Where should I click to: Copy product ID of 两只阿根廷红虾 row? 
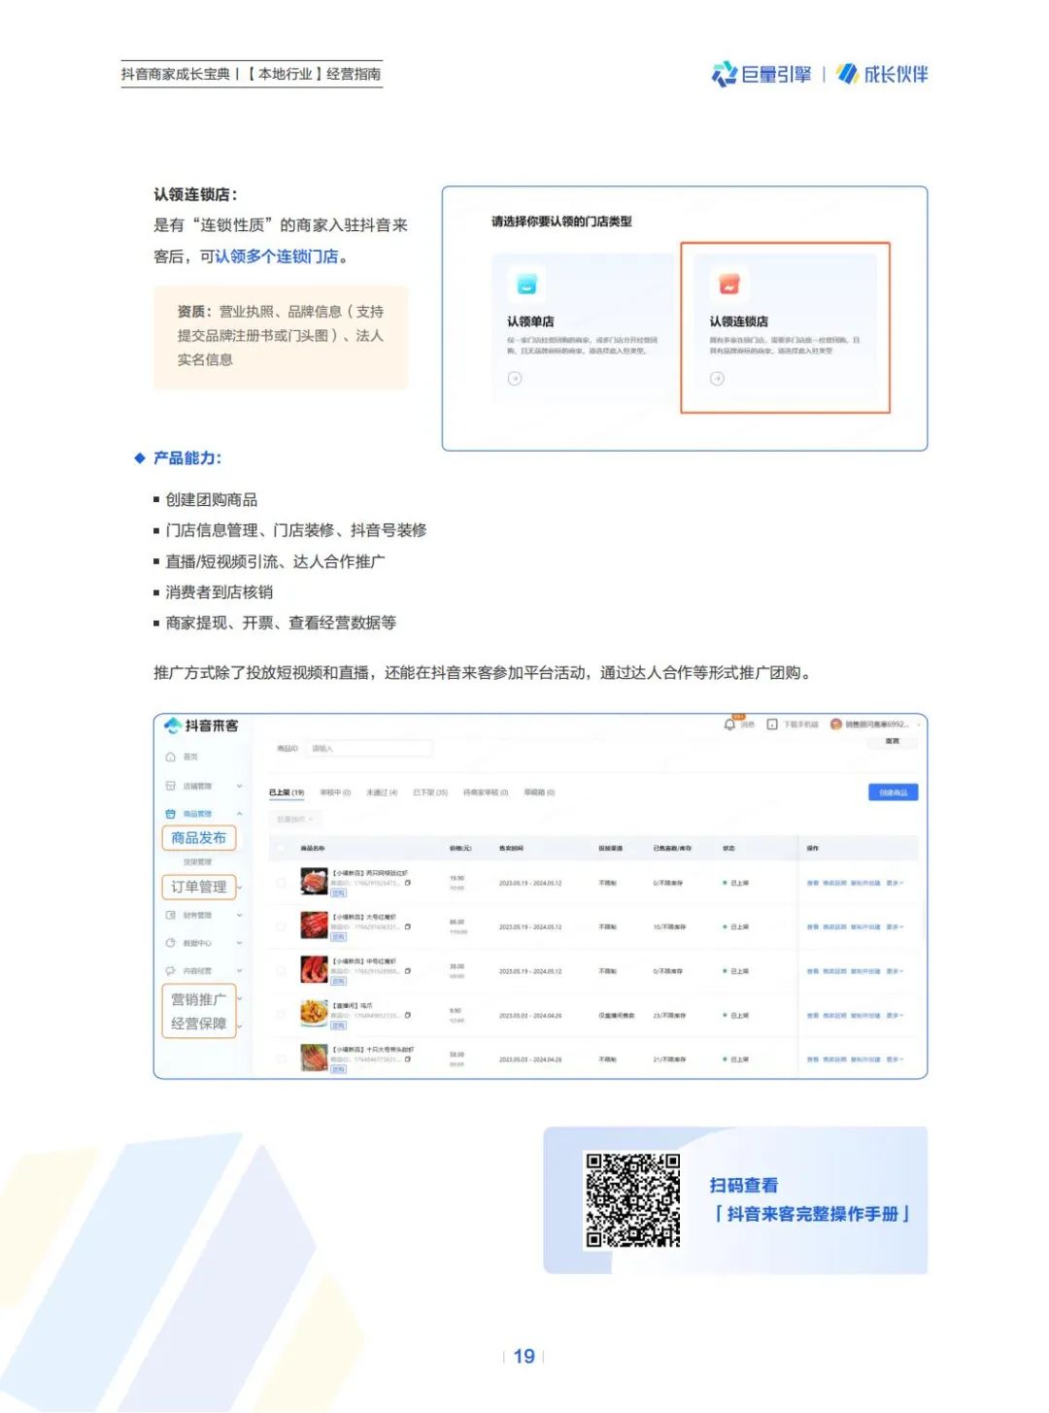tap(408, 883)
